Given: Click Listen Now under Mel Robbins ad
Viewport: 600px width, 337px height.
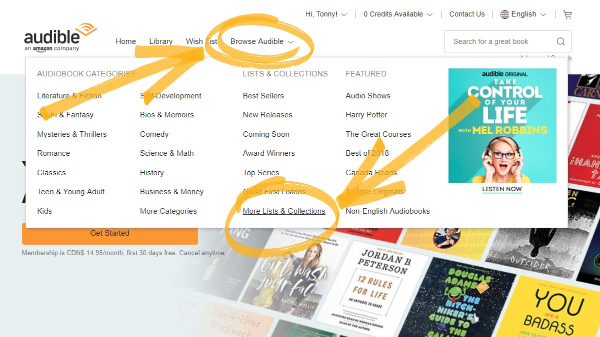Looking at the screenshot, I should (x=502, y=189).
